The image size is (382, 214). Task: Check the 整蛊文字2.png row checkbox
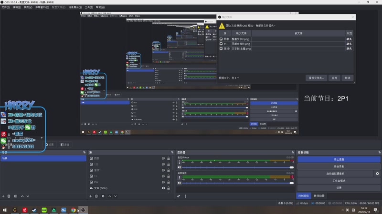pos(221,39)
